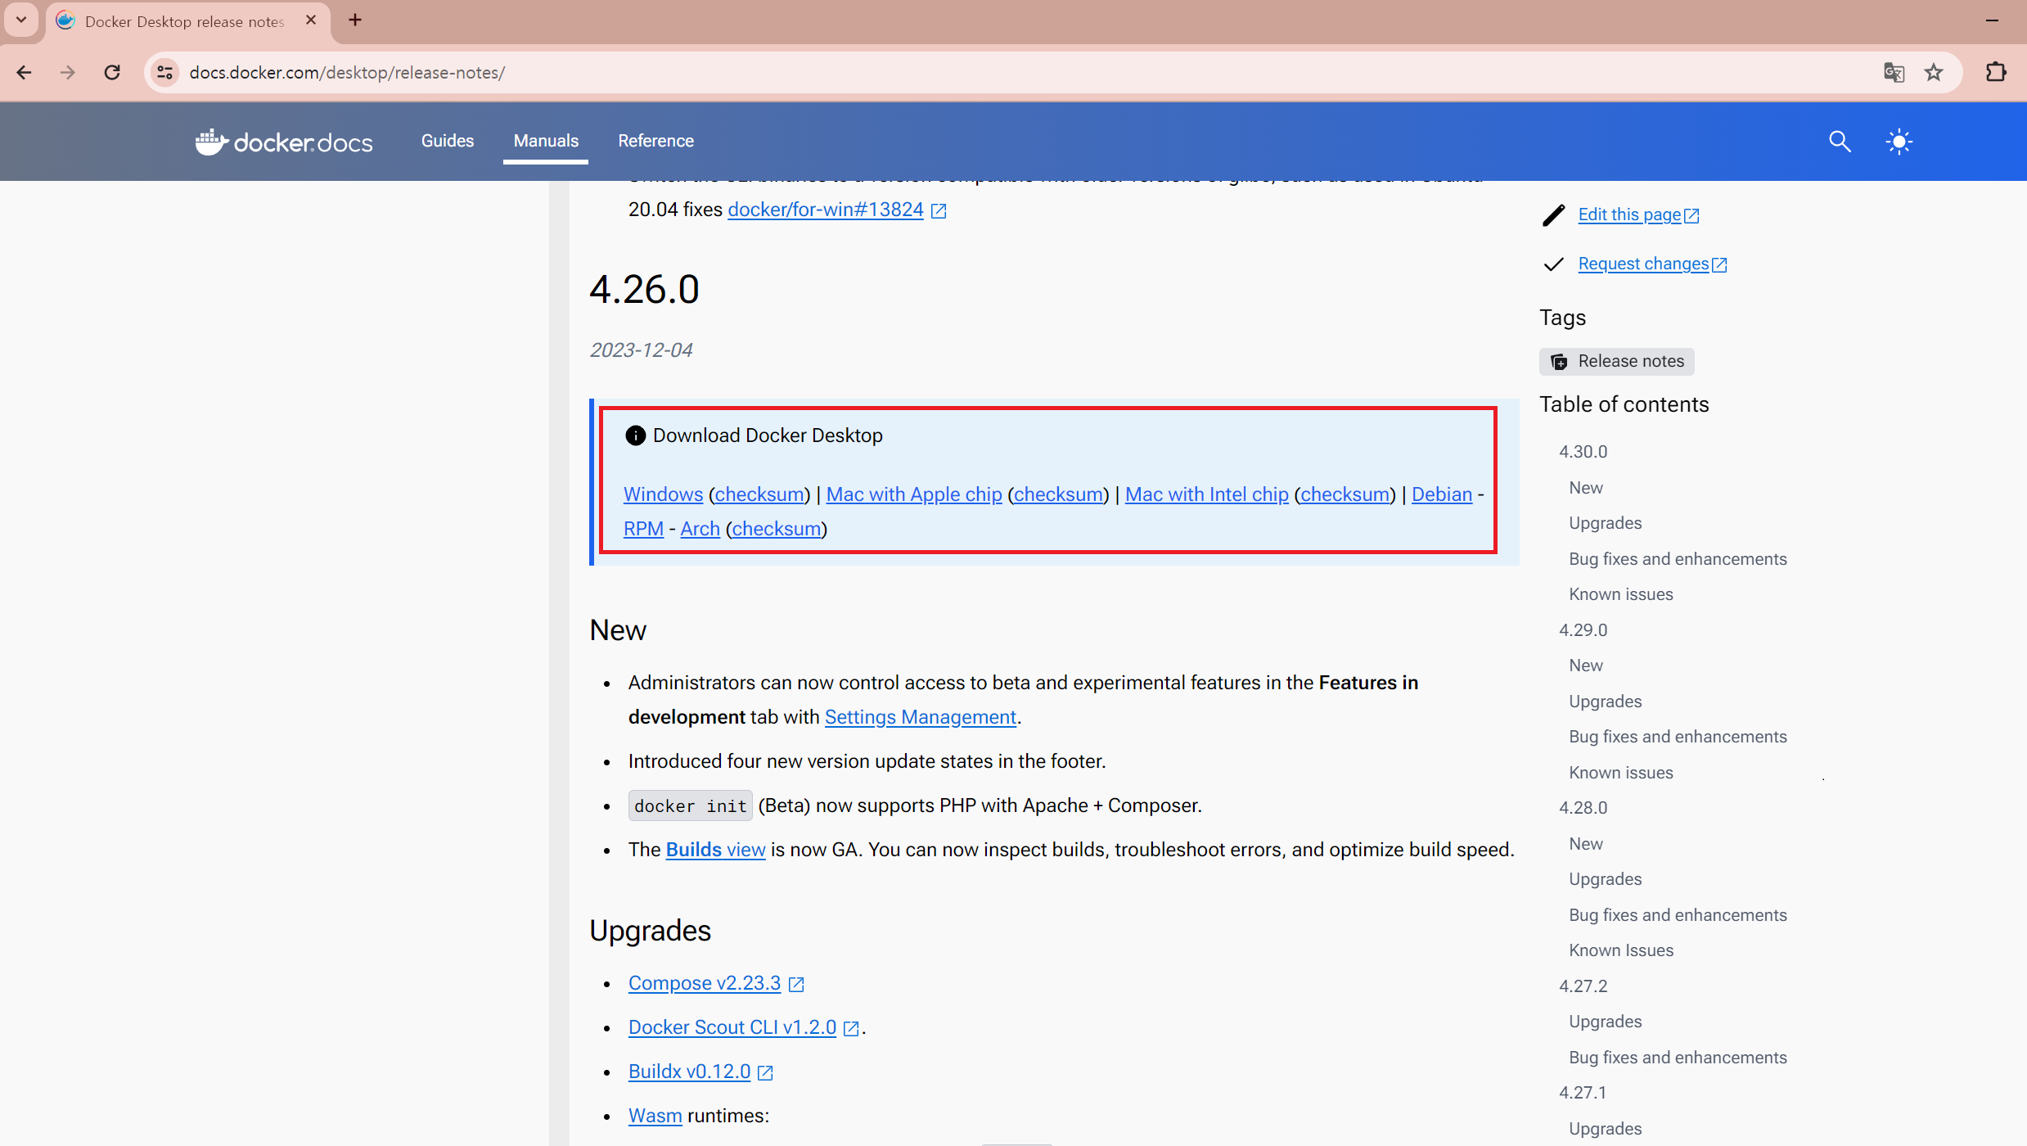The image size is (2027, 1146).
Task: Open the browser Extensions puzzle icon
Action: [1996, 73]
